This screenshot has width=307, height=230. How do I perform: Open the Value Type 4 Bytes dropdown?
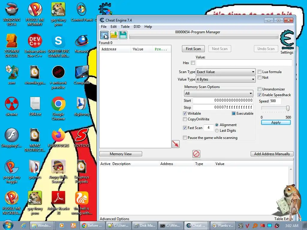pyautogui.click(x=226, y=79)
